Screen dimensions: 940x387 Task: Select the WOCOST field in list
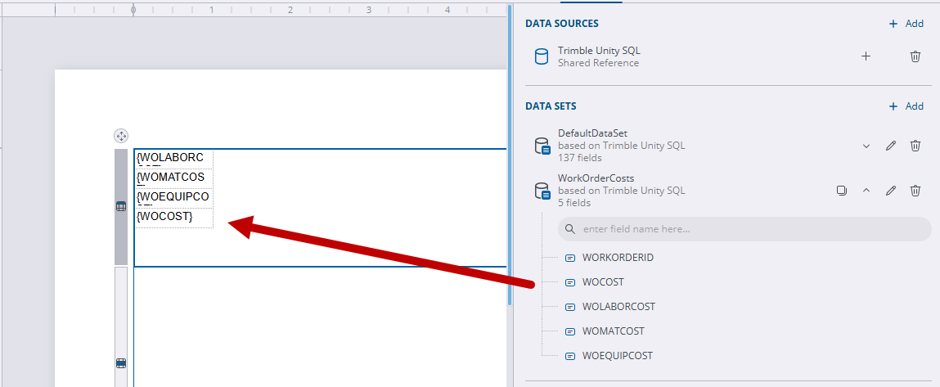pos(603,282)
